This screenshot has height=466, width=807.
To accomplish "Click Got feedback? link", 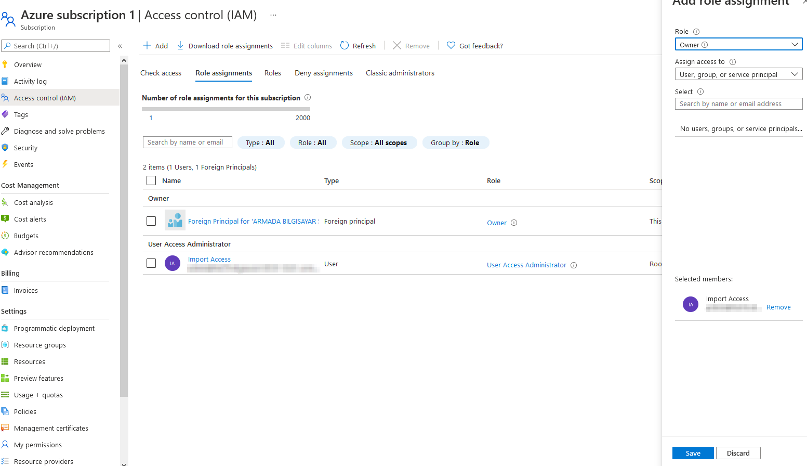I will (x=474, y=46).
